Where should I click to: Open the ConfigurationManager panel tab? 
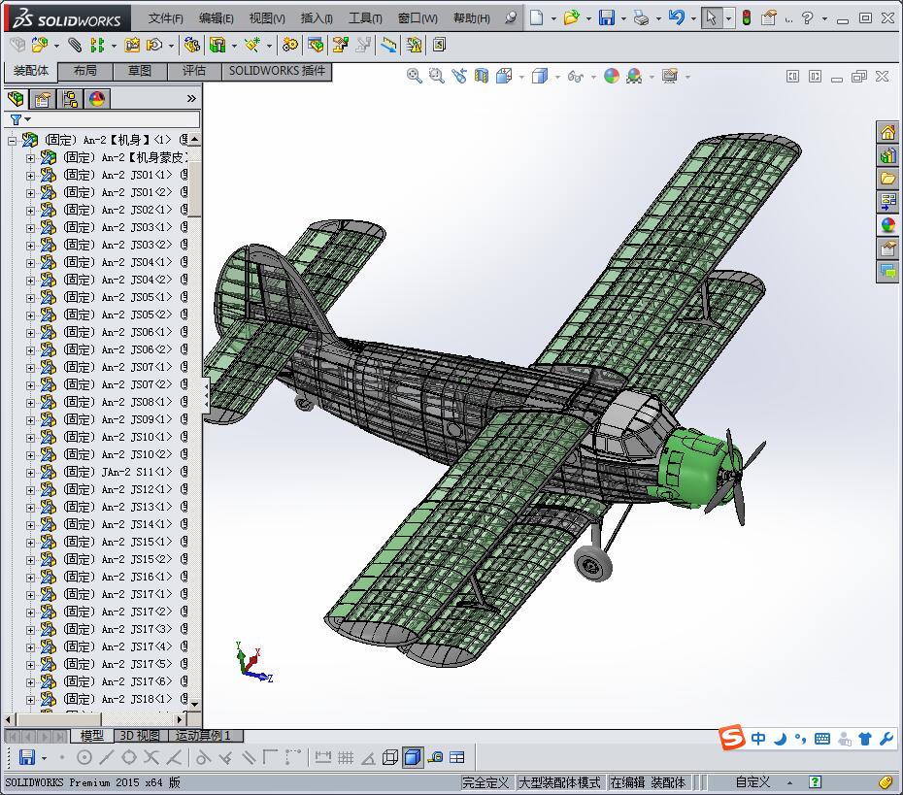70,98
